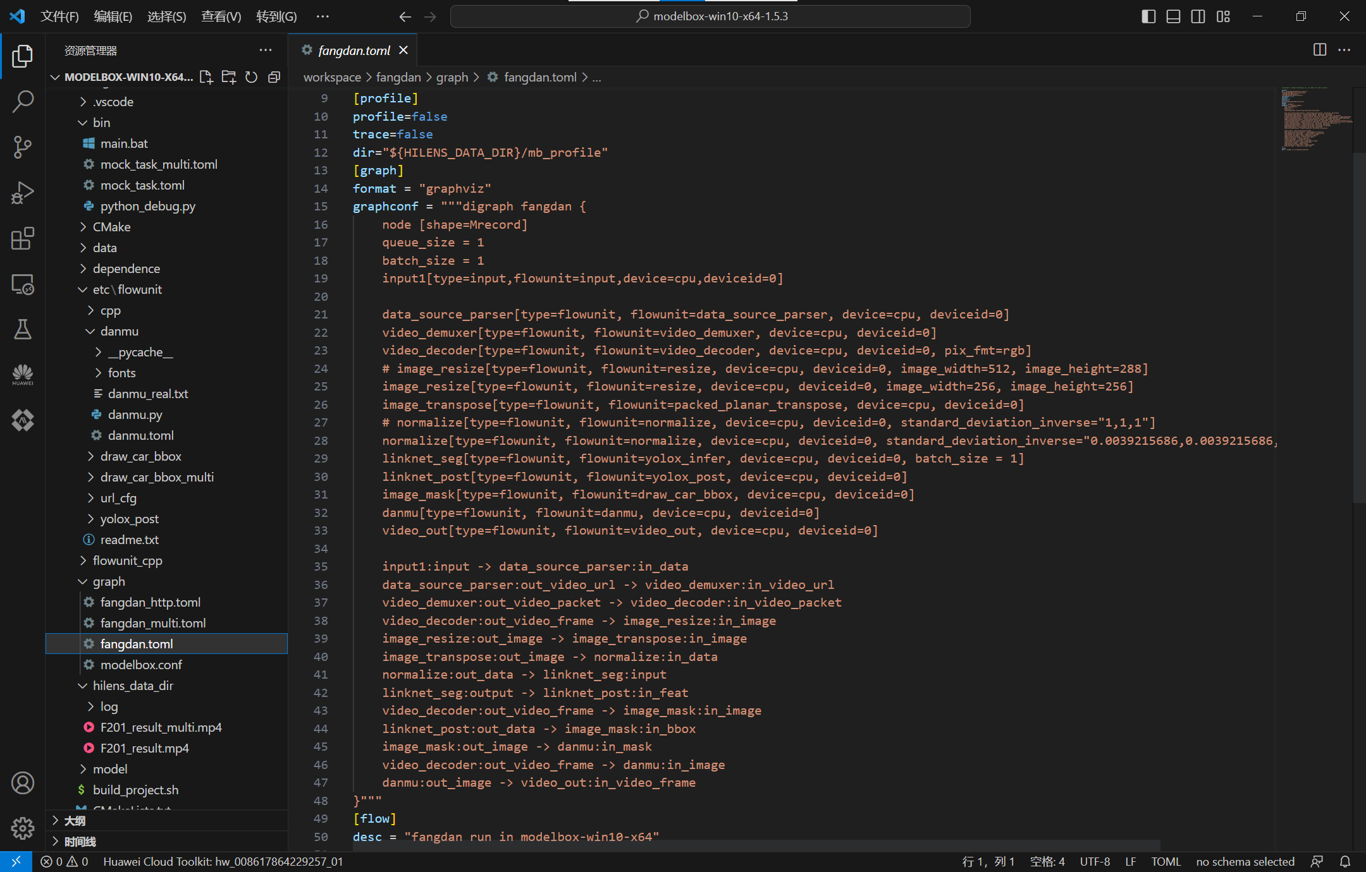Open the Testing flask view
This screenshot has width=1366, height=872.
coord(23,329)
